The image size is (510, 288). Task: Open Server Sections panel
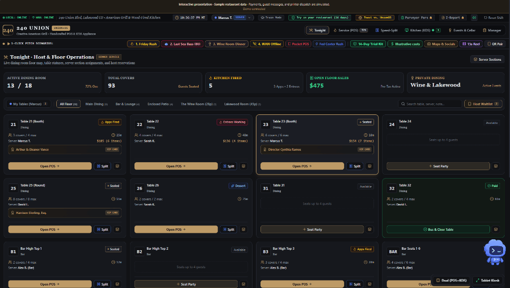click(487, 59)
